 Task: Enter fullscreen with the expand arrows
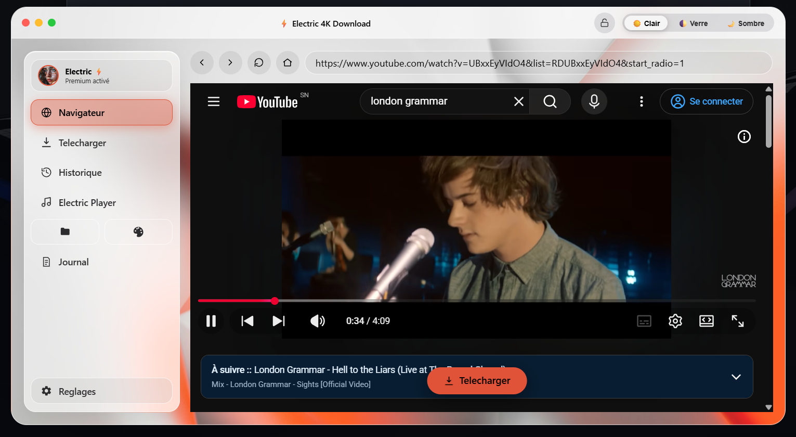[738, 321]
